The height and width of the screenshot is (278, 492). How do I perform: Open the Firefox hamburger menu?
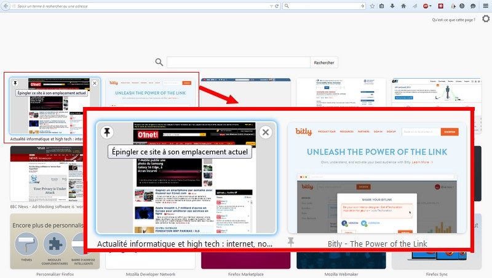pos(485,6)
